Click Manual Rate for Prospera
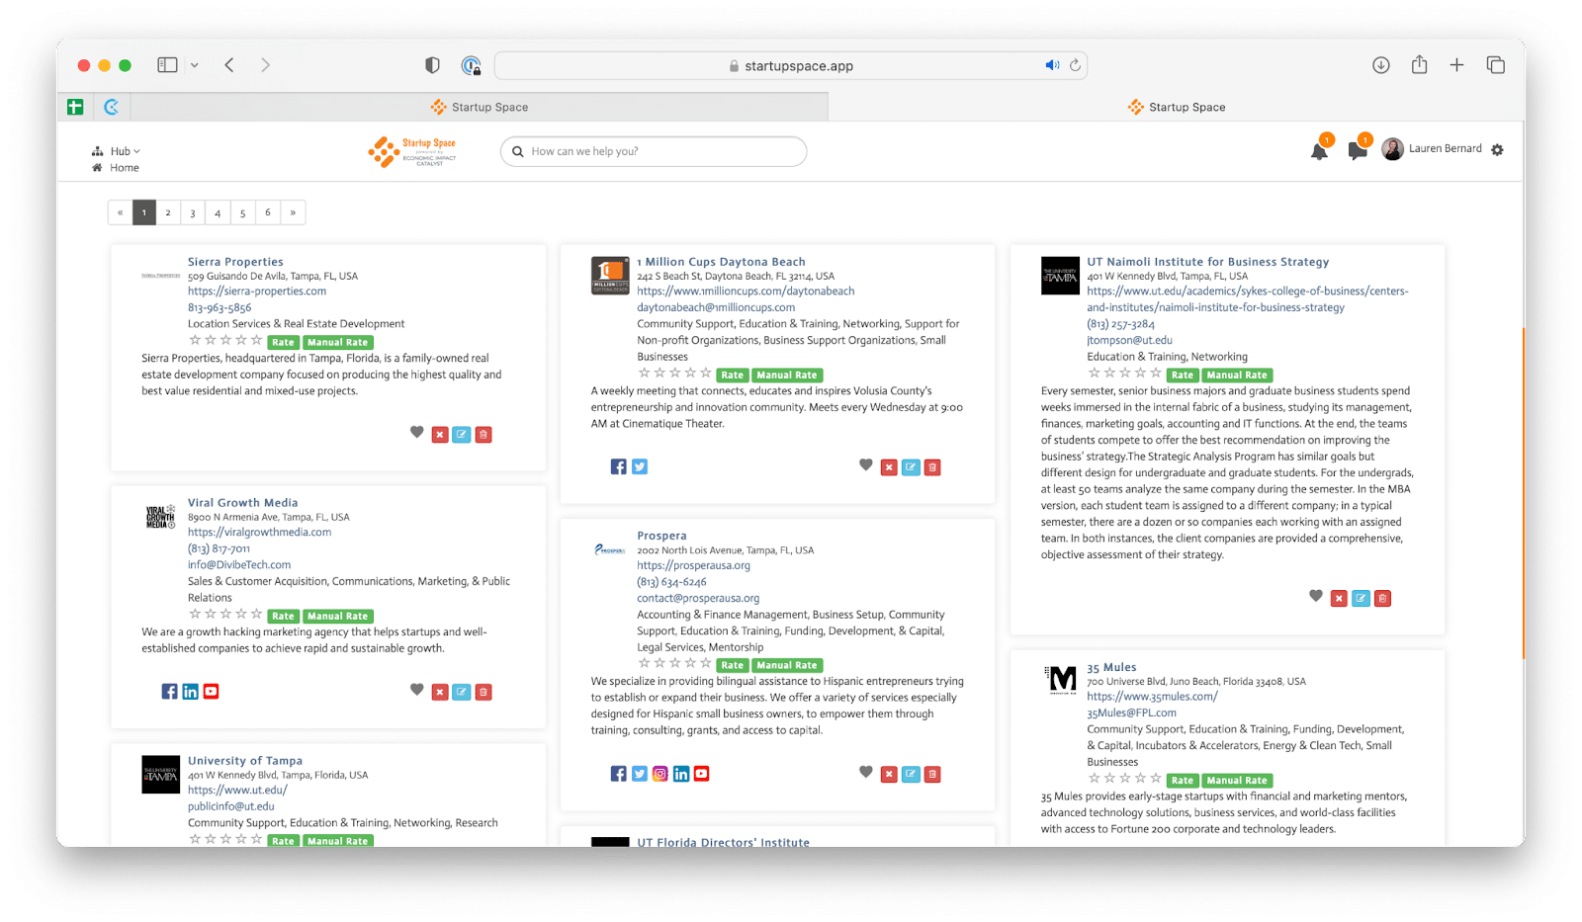The image size is (1582, 922). coord(787,665)
